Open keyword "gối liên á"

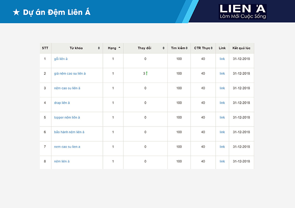[61, 59]
